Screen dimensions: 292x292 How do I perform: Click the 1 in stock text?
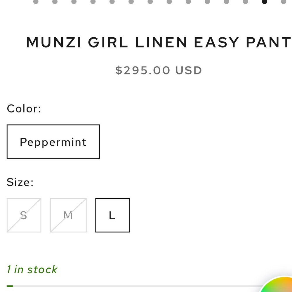pyautogui.click(x=32, y=269)
